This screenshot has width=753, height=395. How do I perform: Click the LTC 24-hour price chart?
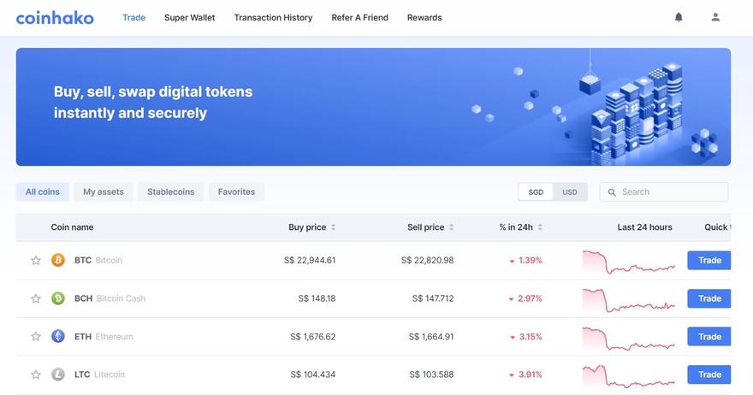[629, 376]
